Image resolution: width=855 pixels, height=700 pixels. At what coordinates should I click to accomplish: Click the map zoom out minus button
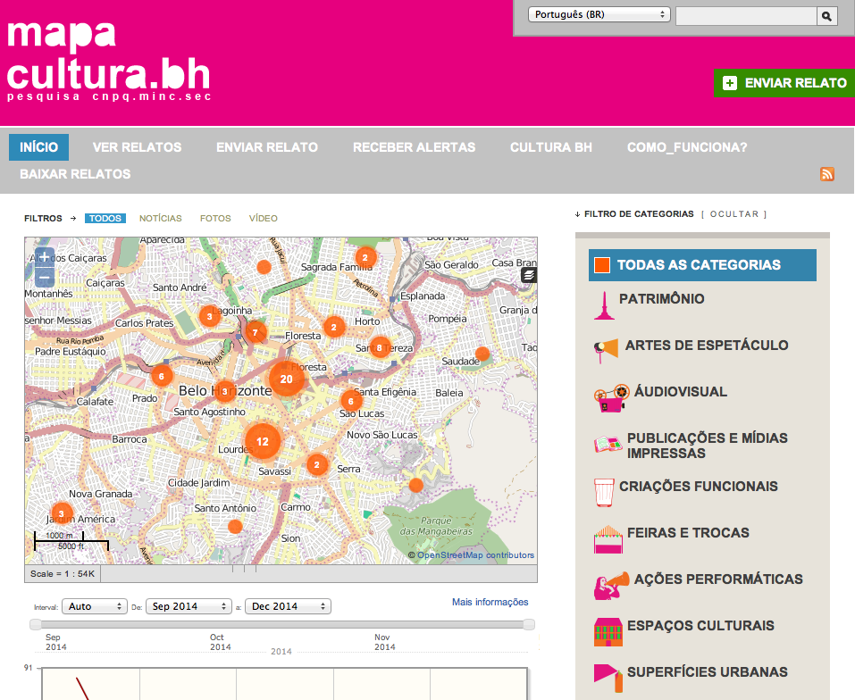(45, 277)
